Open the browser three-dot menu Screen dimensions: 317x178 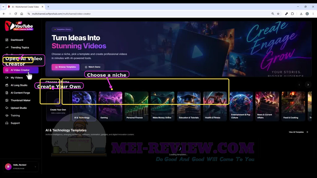313,14
